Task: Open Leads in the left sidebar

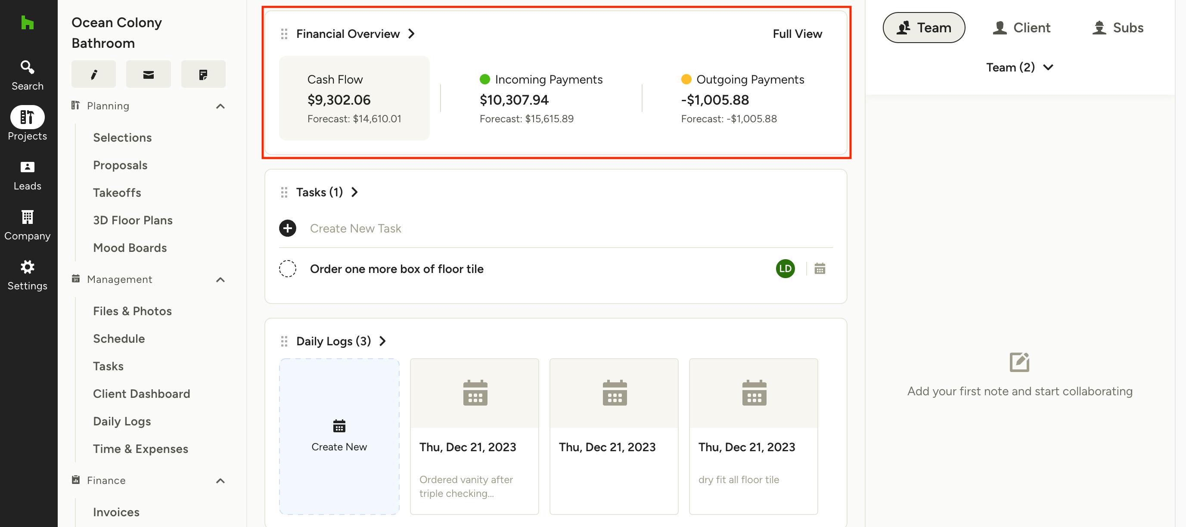Action: pyautogui.click(x=28, y=176)
